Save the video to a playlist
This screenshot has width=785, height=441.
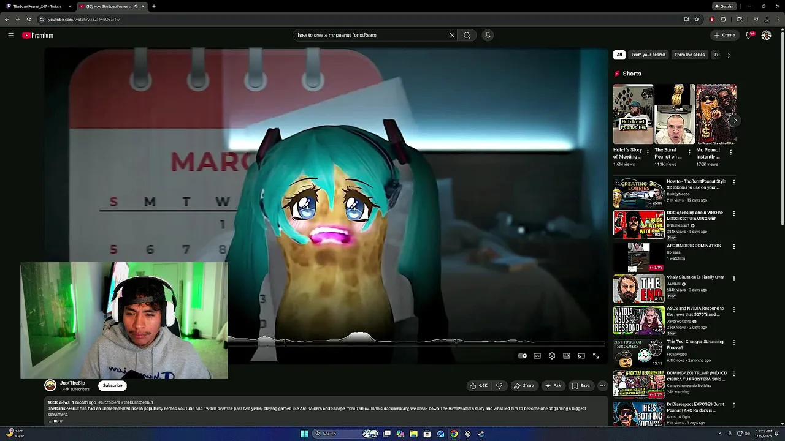pos(581,386)
